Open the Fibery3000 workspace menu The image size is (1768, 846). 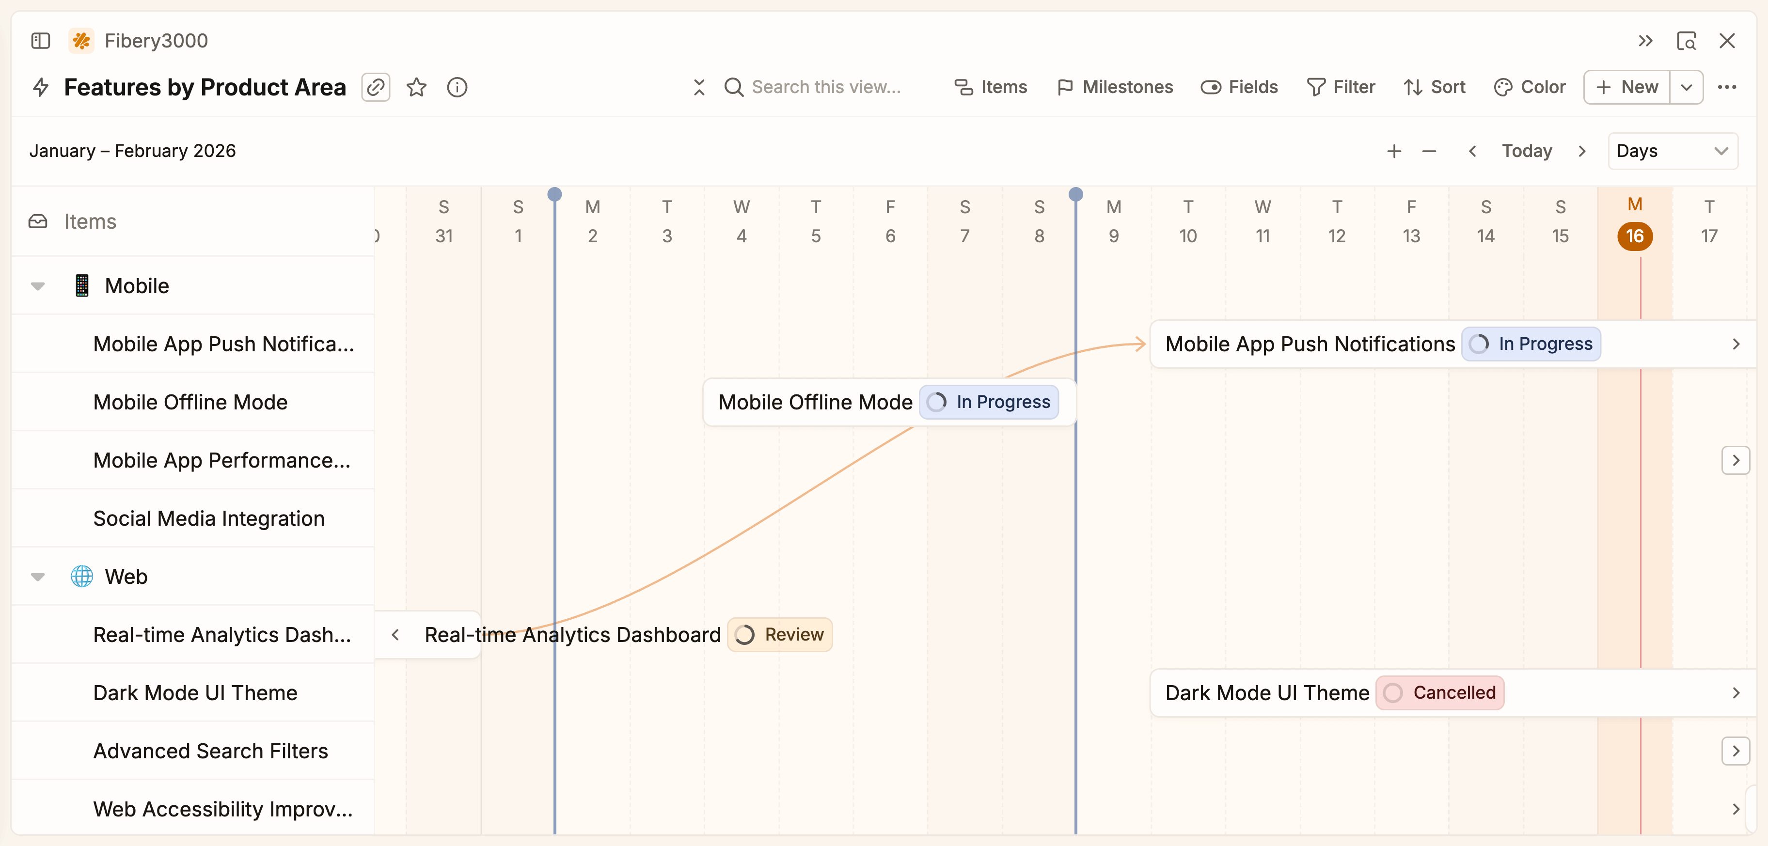tap(137, 41)
